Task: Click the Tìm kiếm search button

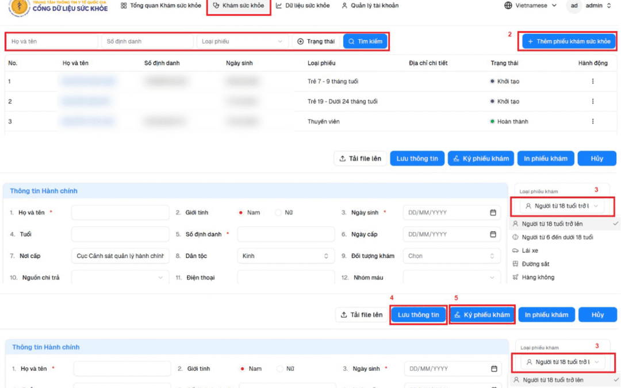Action: tap(365, 41)
